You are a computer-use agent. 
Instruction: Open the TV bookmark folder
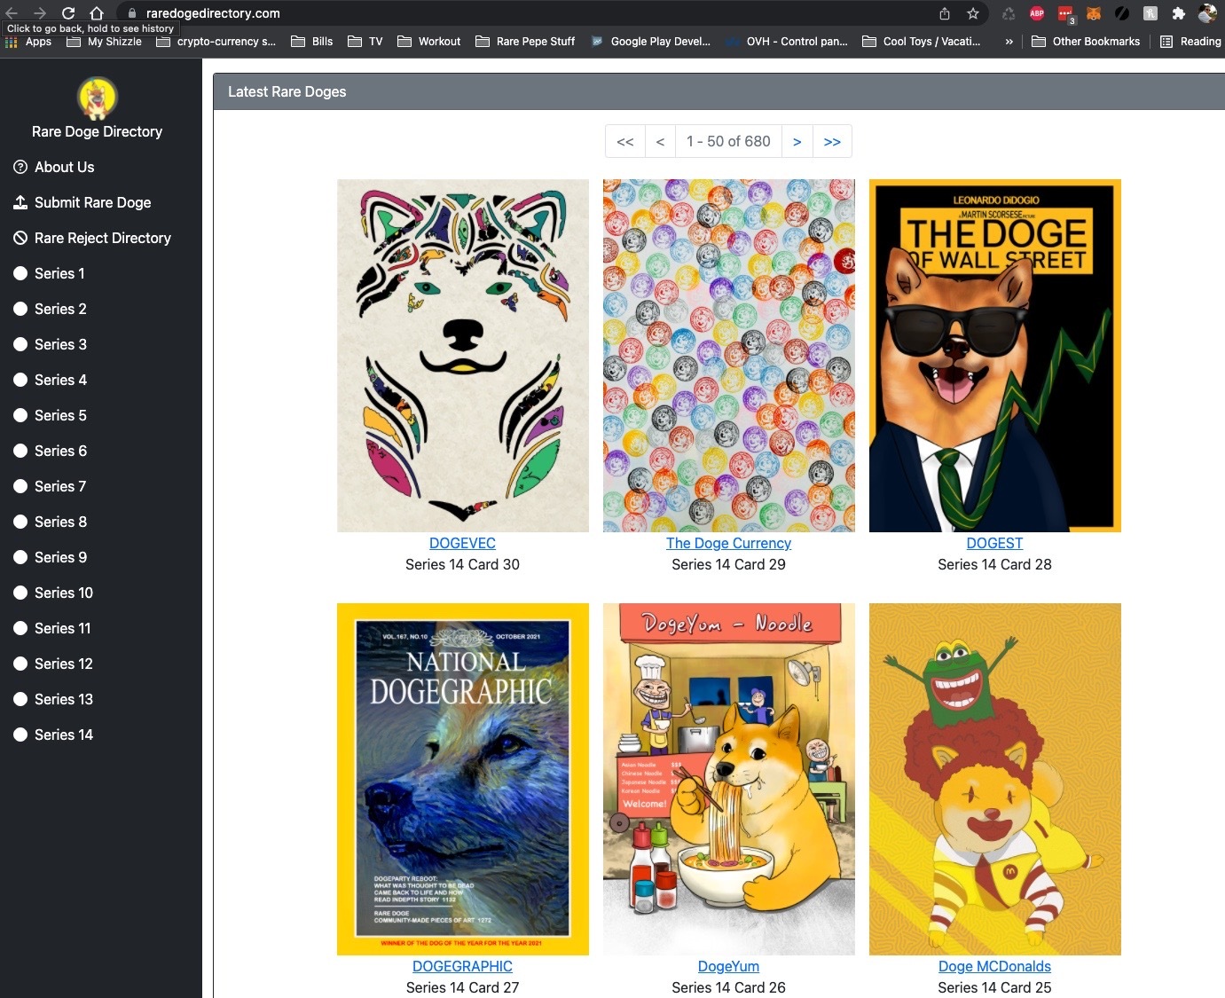click(365, 42)
